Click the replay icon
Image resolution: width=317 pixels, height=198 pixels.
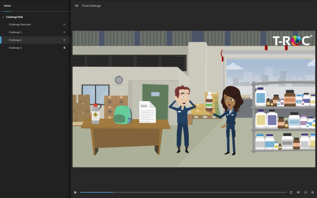[x=291, y=192]
